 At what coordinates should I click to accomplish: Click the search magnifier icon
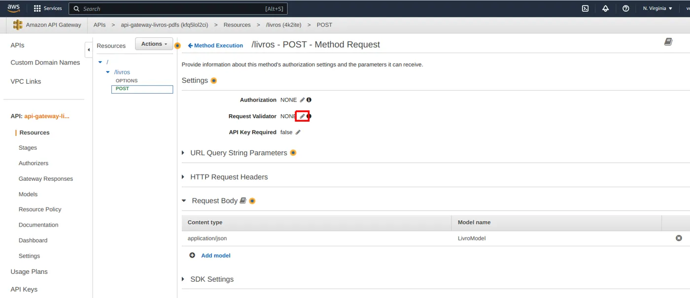pyautogui.click(x=76, y=9)
